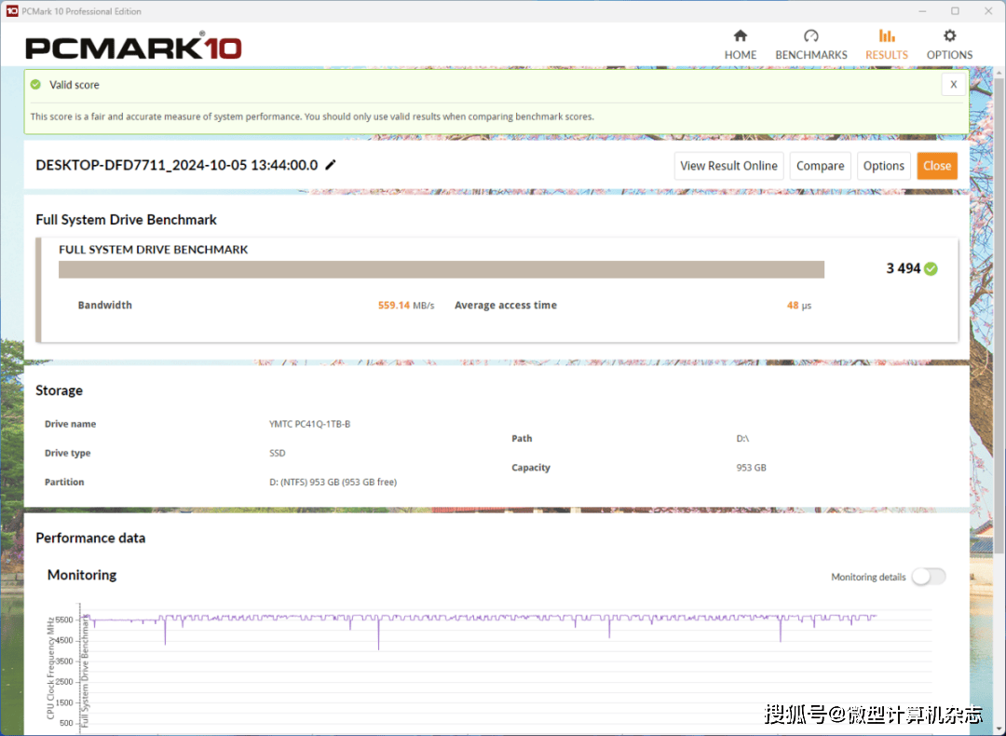Close the result with orange Close button
The image size is (1006, 736).
click(937, 166)
